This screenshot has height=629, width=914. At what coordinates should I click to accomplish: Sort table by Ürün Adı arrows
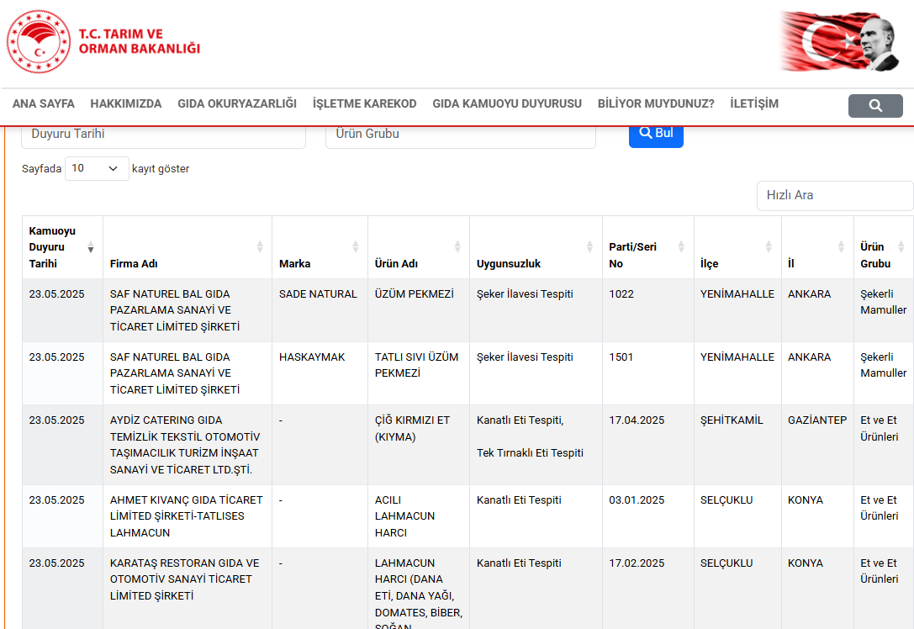tap(457, 247)
